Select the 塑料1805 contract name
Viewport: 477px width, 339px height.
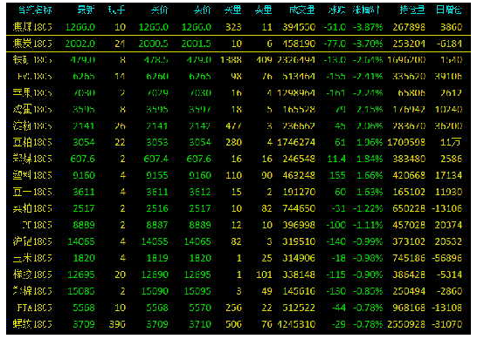pos(32,175)
